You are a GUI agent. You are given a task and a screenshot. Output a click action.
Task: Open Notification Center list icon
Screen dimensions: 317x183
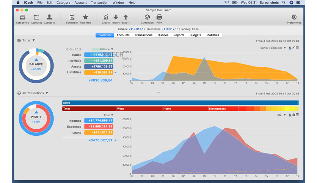(x=298, y=3)
